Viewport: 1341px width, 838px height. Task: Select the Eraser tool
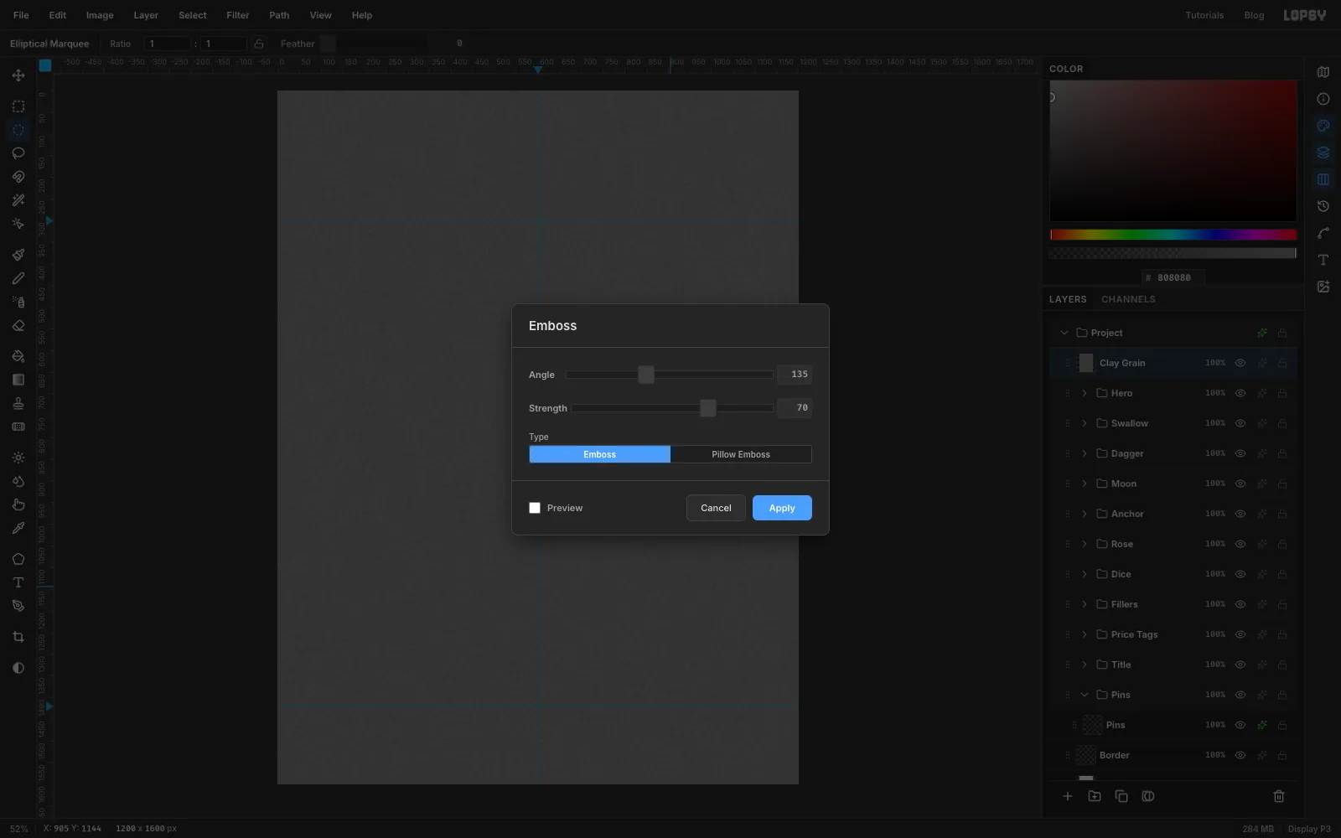[x=18, y=326]
